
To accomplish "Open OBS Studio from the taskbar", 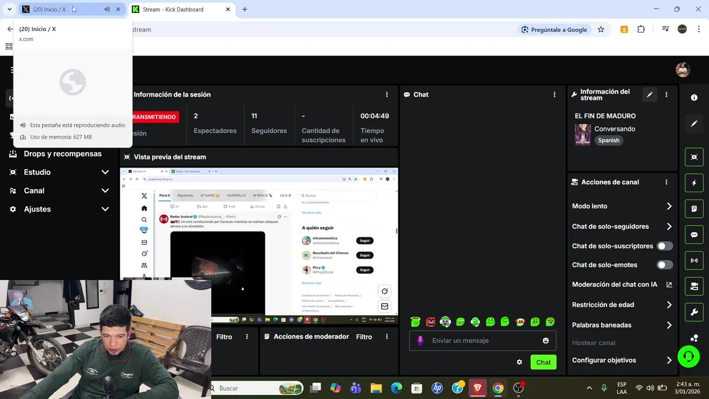I will pos(518,388).
